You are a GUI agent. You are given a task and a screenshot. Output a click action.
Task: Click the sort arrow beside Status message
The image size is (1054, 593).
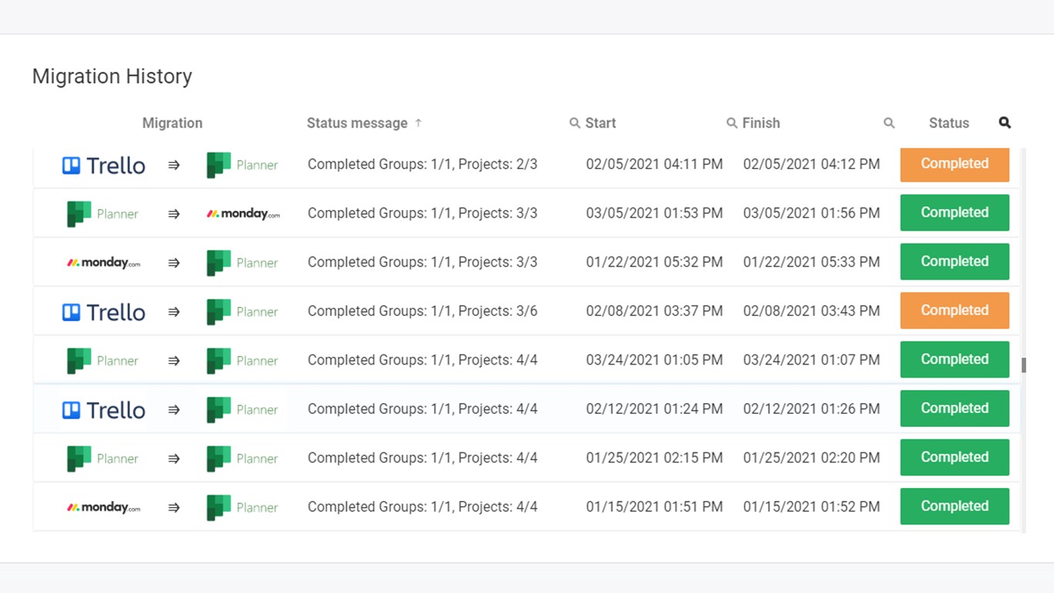coord(418,123)
